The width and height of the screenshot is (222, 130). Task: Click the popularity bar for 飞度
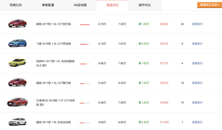pos(85,44)
